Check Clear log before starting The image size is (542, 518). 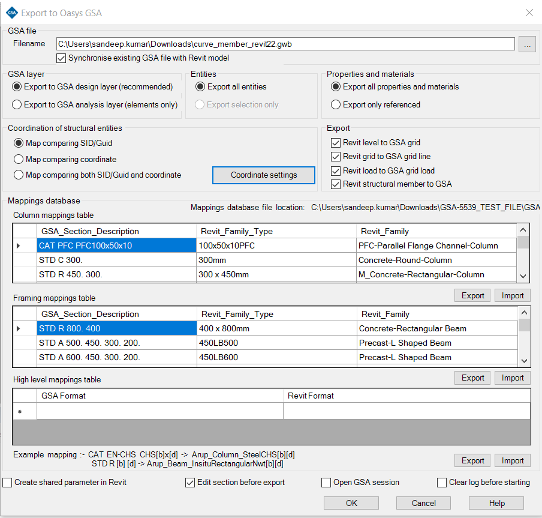(x=442, y=482)
